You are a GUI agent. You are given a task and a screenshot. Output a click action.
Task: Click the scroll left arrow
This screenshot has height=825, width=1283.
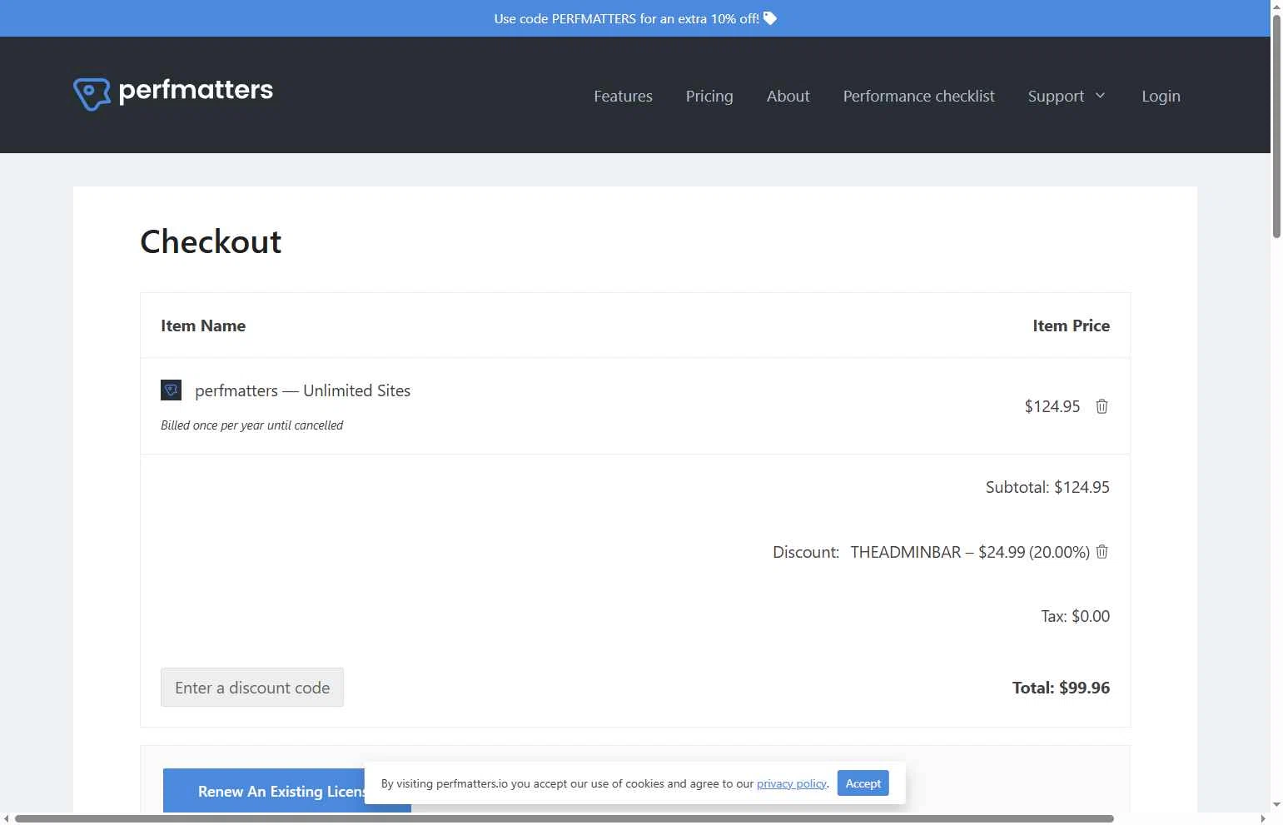[x=7, y=818]
